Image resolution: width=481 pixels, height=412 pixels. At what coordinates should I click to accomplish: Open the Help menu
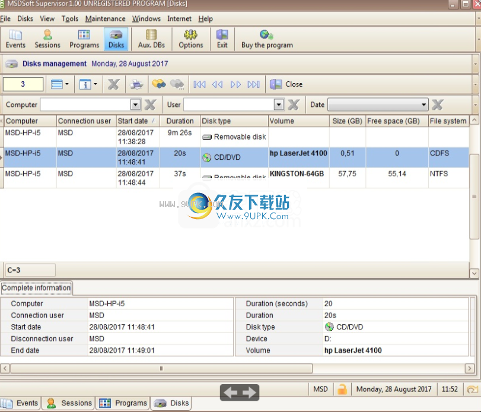coord(205,19)
